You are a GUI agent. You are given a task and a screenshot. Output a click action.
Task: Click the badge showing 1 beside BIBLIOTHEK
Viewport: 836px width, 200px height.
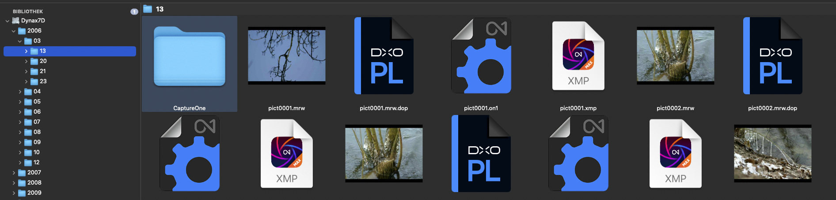point(134,12)
